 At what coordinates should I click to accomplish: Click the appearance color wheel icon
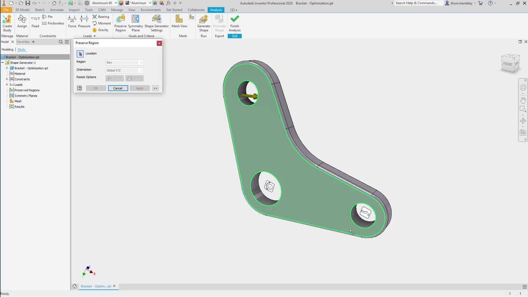(121, 3)
